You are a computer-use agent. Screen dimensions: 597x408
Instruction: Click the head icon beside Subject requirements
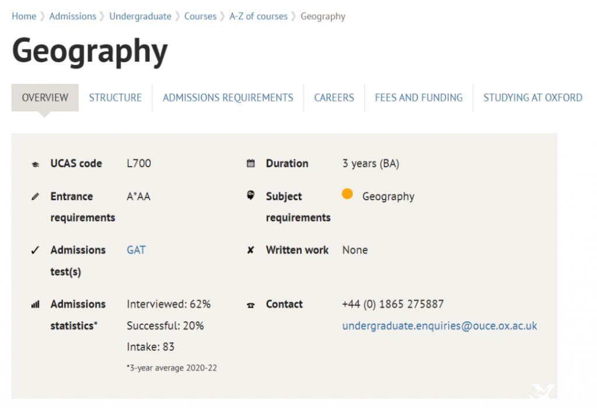click(251, 196)
